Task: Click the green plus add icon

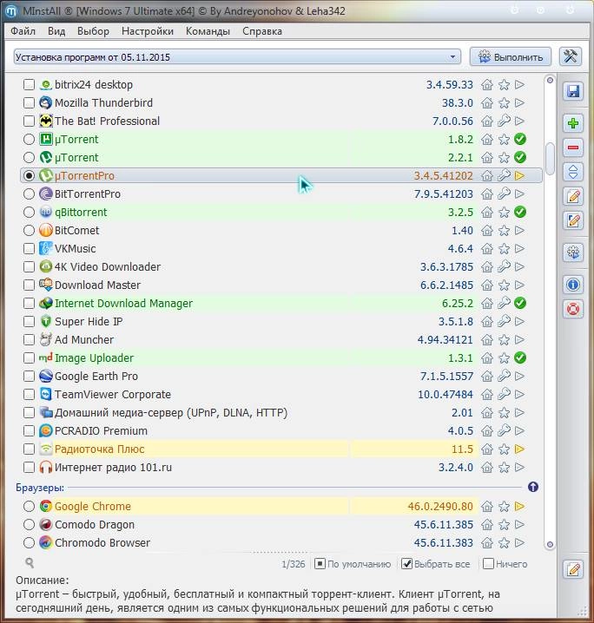Action: (x=573, y=123)
